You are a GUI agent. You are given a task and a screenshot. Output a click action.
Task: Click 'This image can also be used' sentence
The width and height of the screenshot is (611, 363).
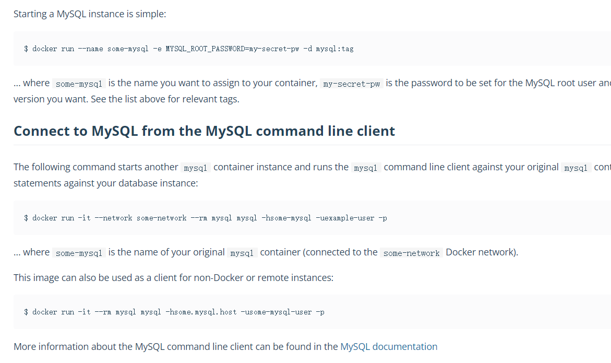(173, 278)
